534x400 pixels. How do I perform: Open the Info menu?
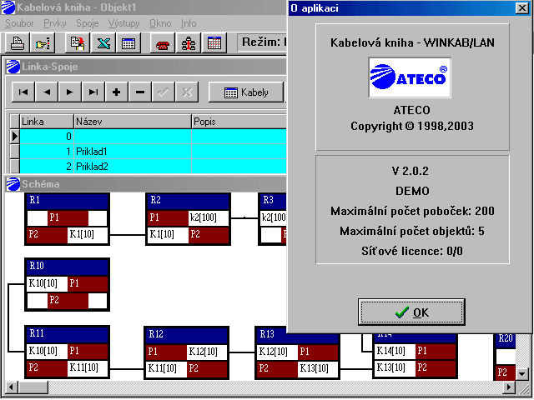point(189,23)
